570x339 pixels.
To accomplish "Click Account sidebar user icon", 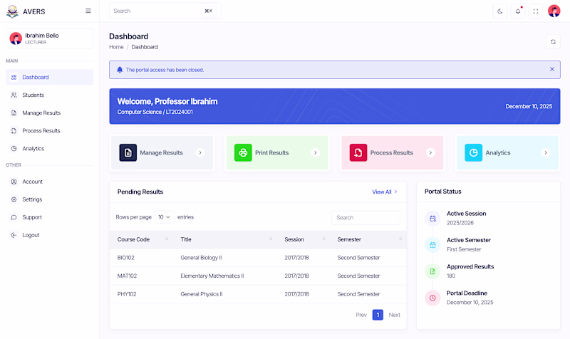I will click(x=14, y=182).
